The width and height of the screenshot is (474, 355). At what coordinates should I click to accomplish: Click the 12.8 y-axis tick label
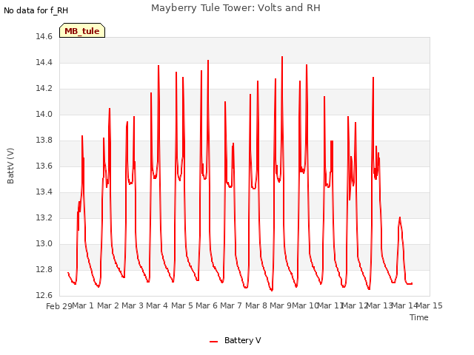(x=44, y=269)
